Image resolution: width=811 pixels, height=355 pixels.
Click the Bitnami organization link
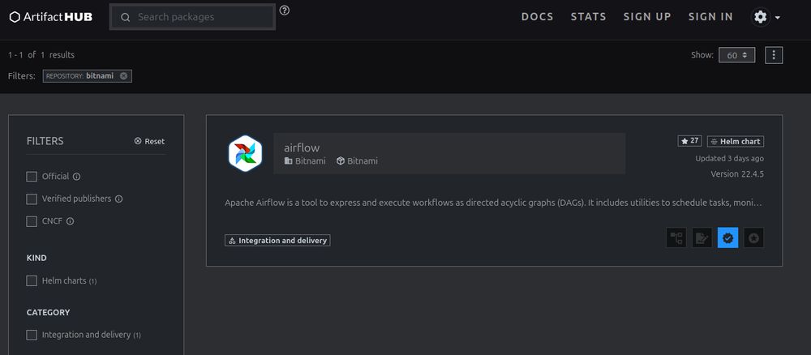click(305, 161)
